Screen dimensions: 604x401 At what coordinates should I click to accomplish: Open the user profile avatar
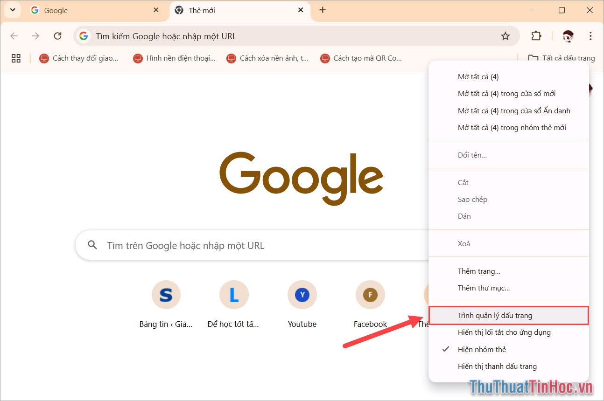click(x=568, y=36)
